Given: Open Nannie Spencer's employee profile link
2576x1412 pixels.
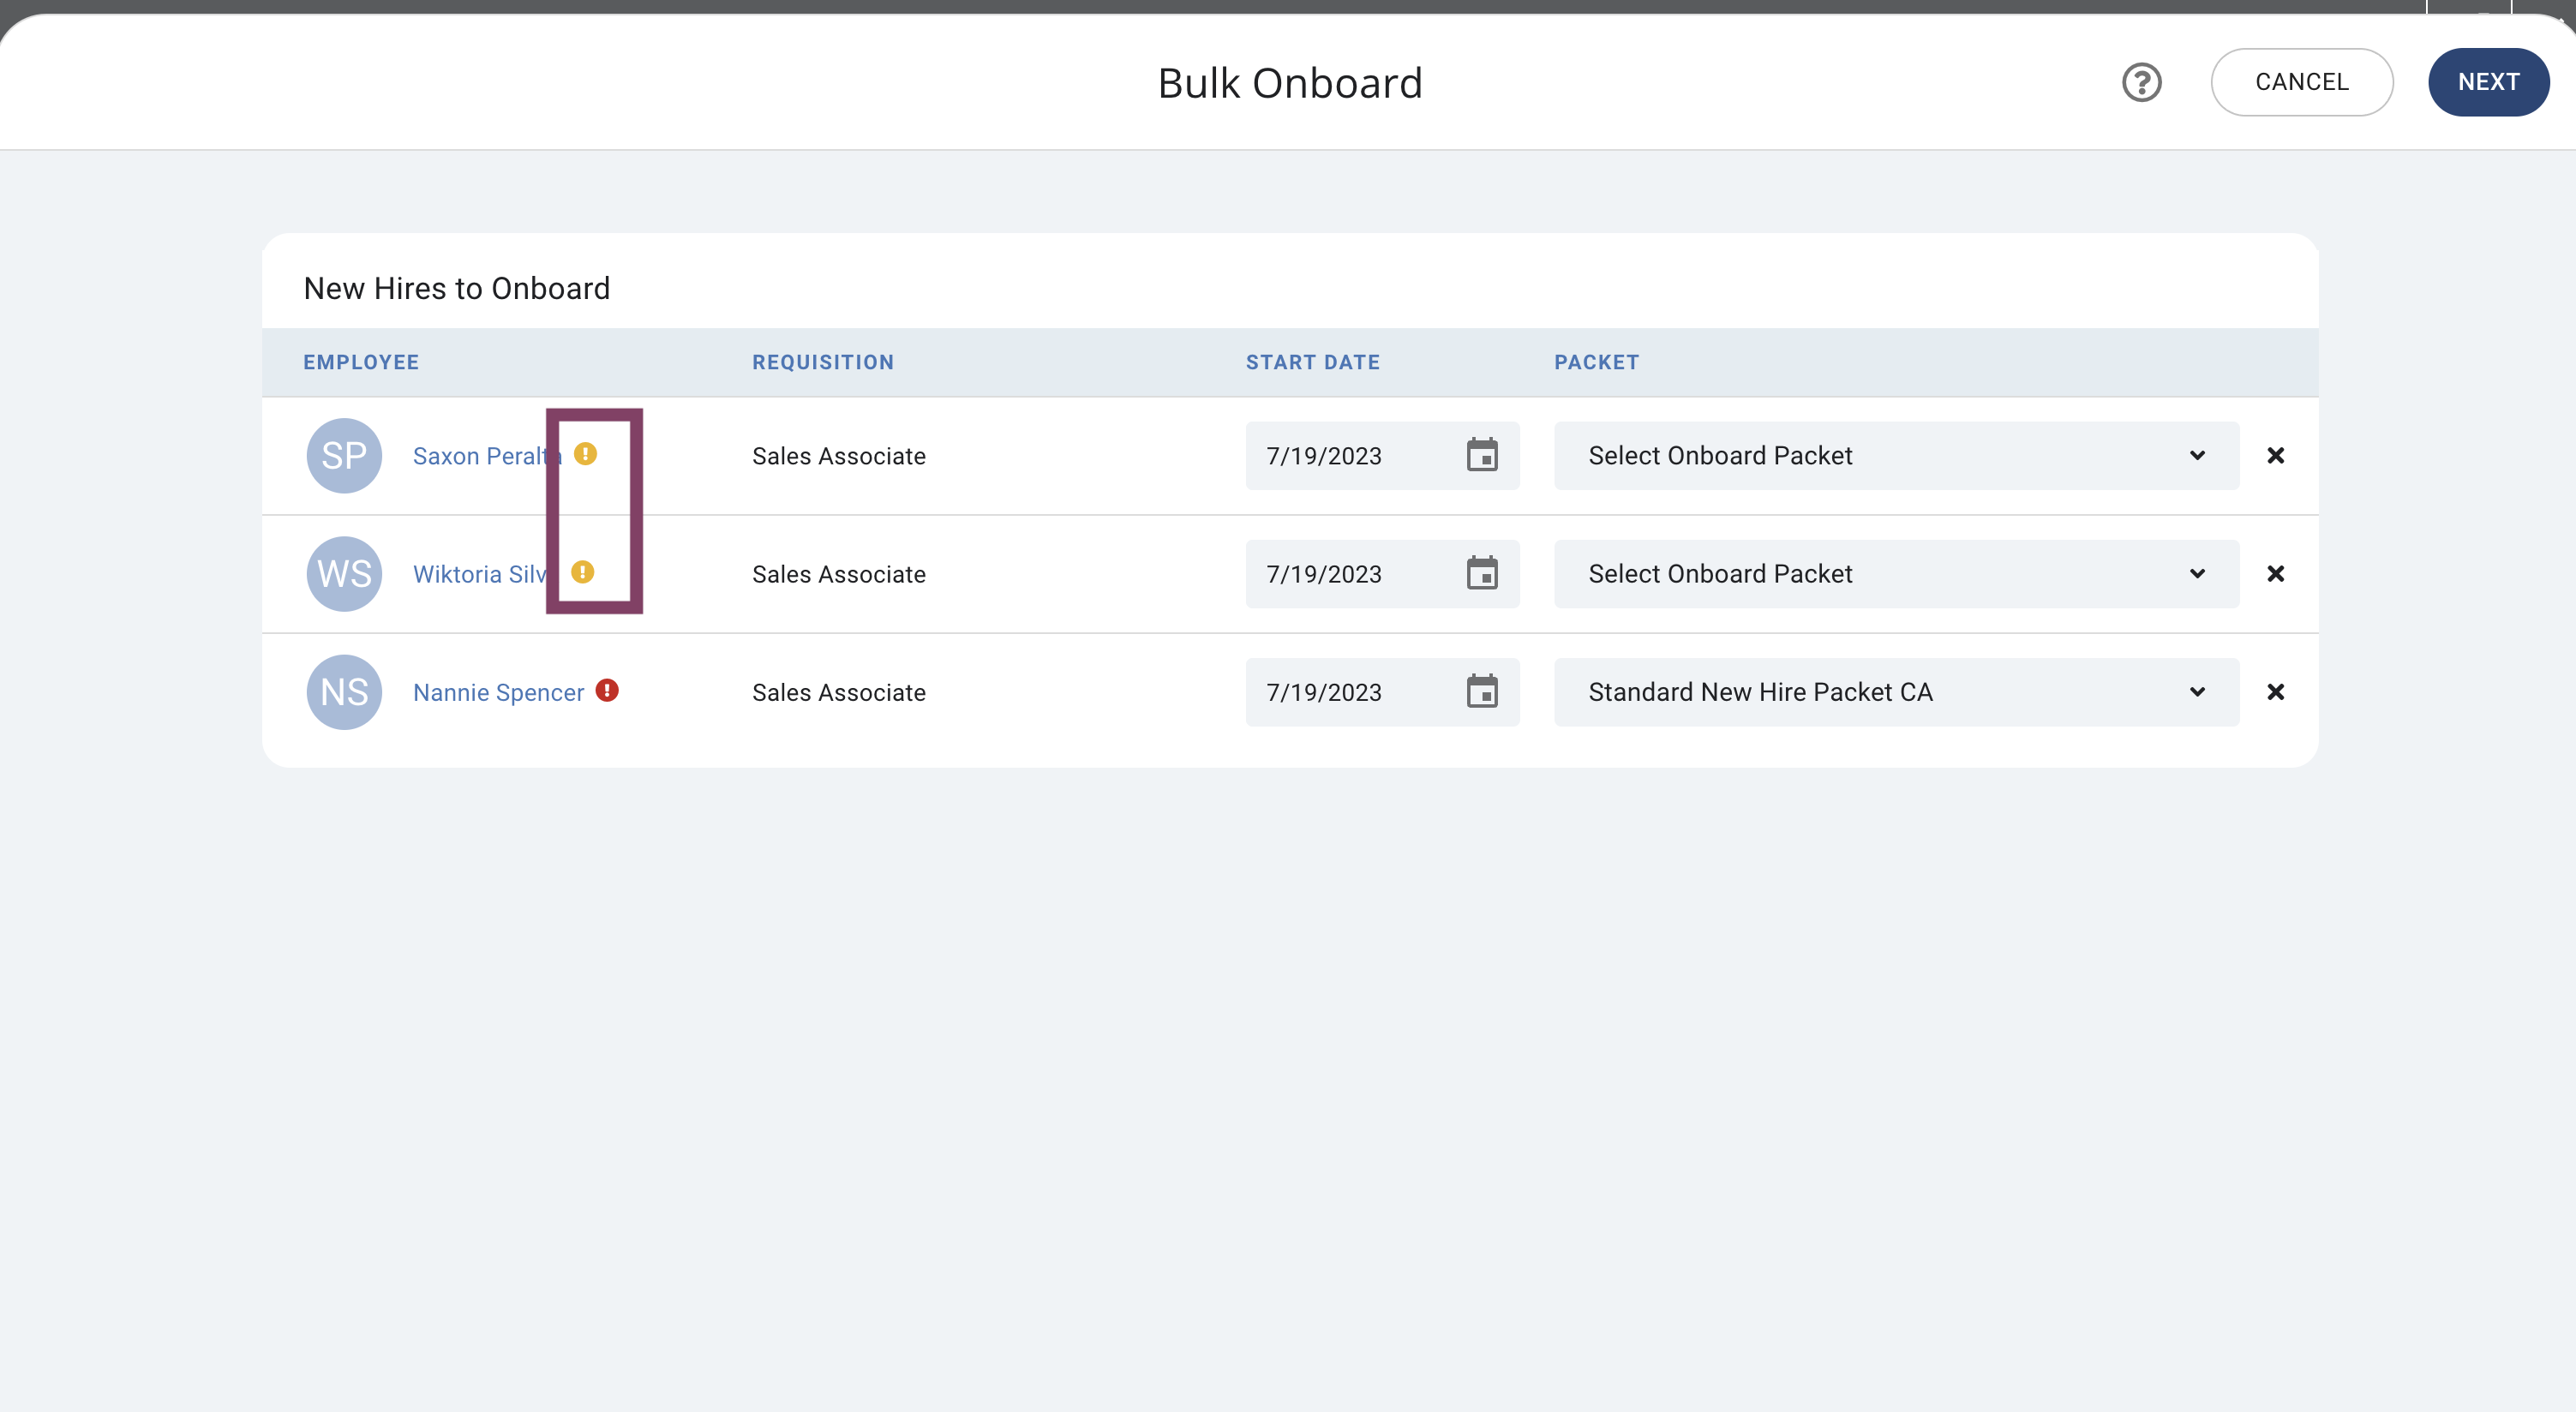Looking at the screenshot, I should pos(498,692).
